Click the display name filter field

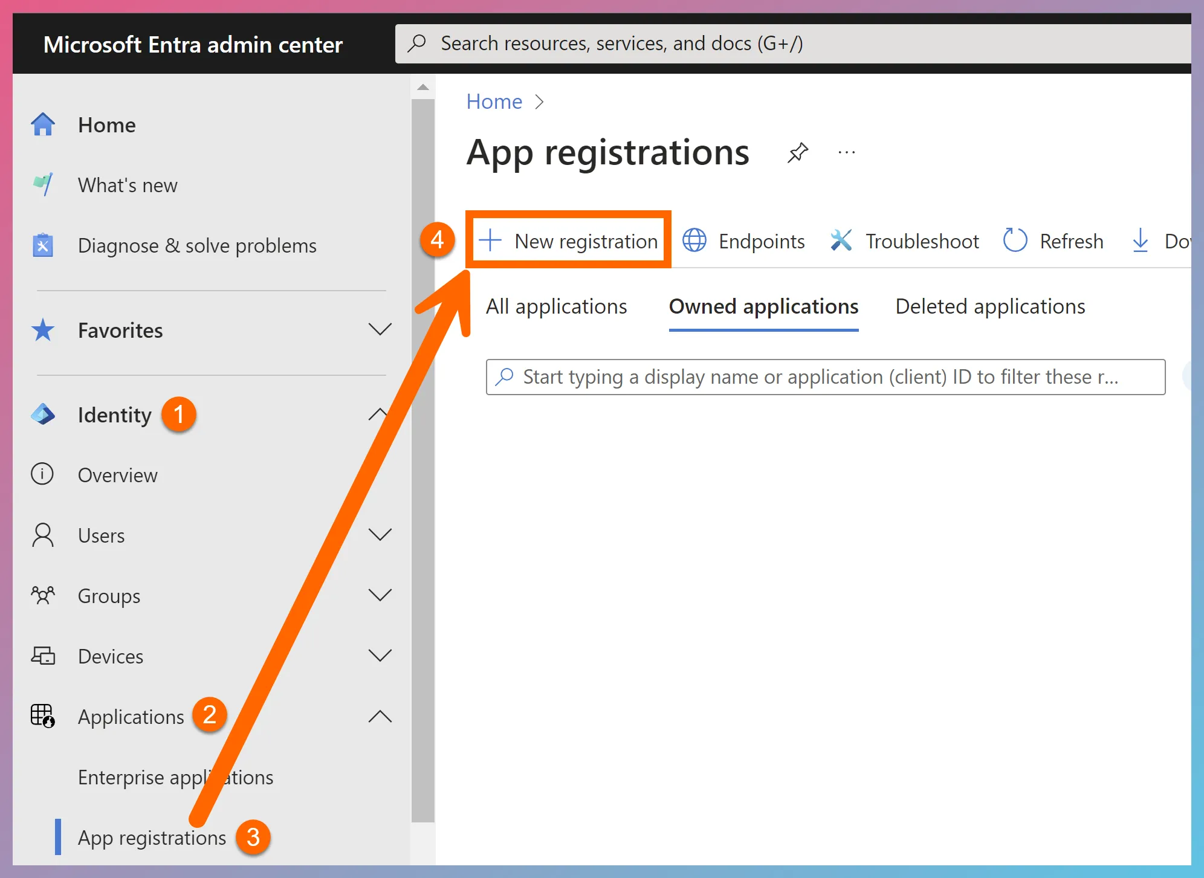pyautogui.click(x=822, y=376)
